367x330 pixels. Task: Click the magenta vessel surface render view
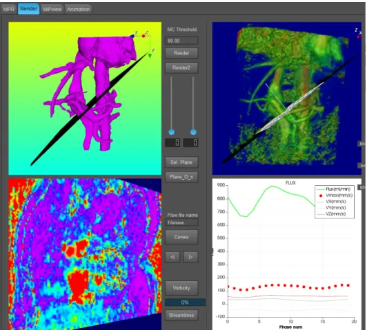(85, 99)
